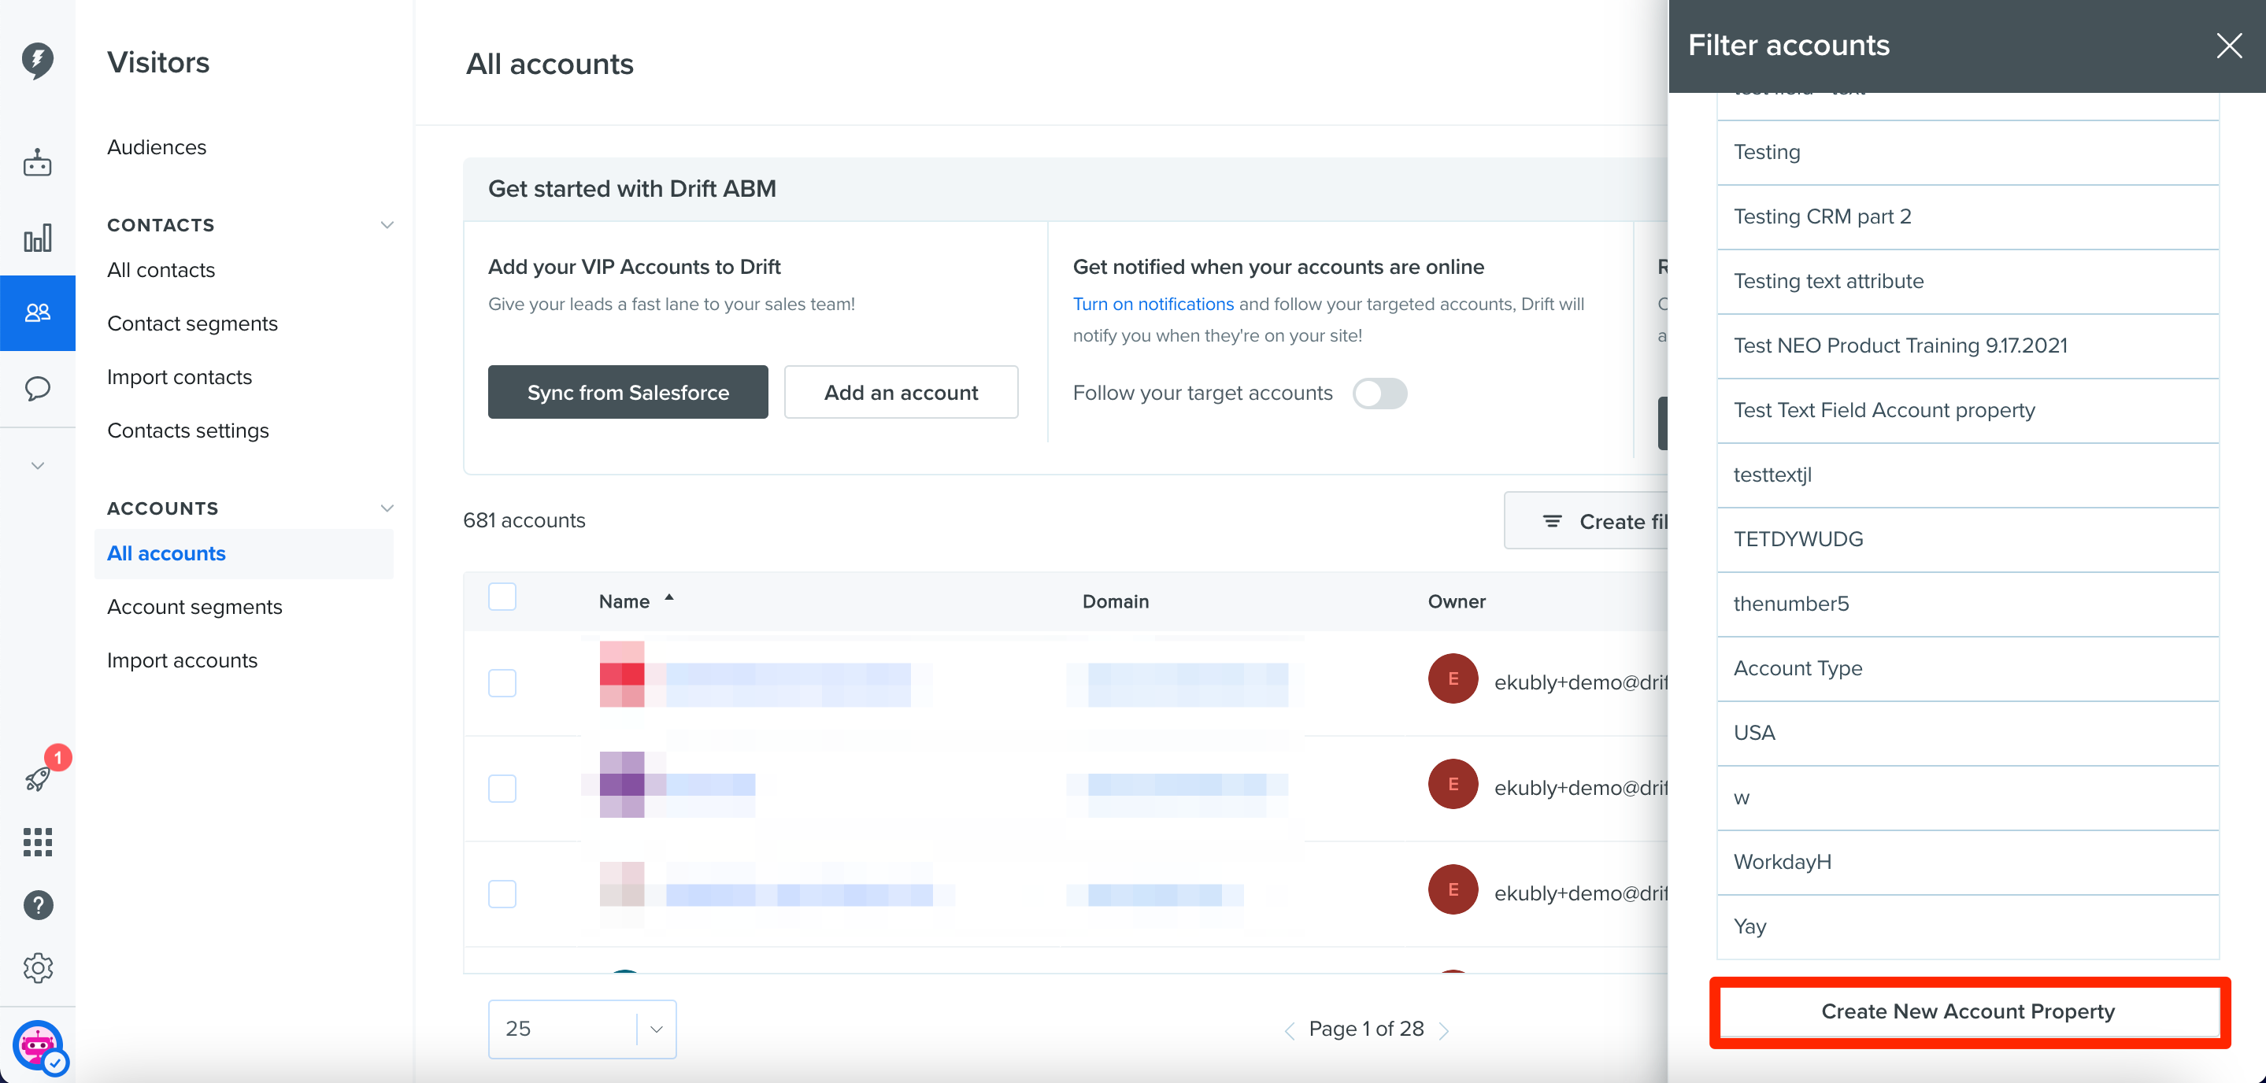Image resolution: width=2266 pixels, height=1083 pixels.
Task: Check the second account row checkbox
Action: tap(502, 789)
